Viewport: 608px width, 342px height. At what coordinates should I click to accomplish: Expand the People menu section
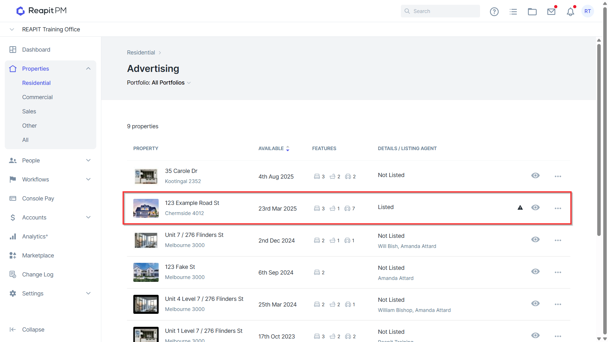[x=51, y=161]
